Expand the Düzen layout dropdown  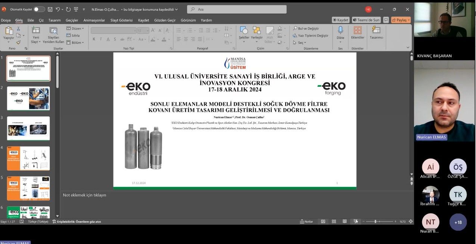coord(75,28)
